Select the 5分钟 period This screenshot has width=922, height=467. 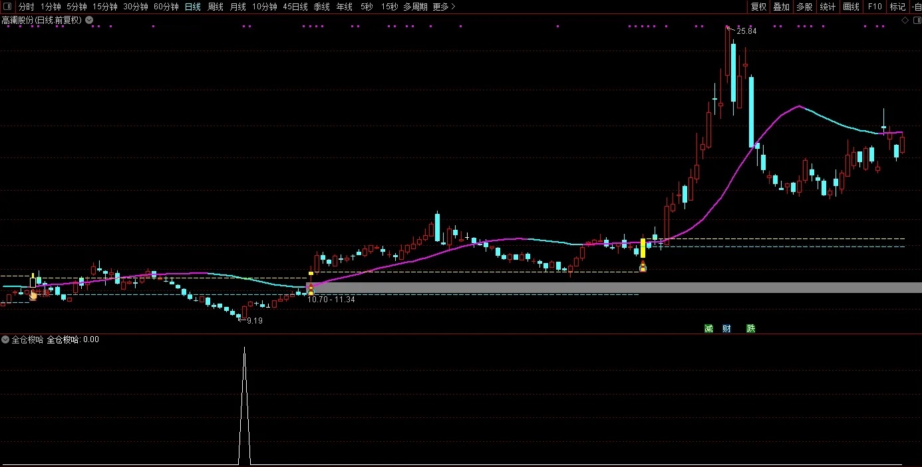[x=77, y=7]
